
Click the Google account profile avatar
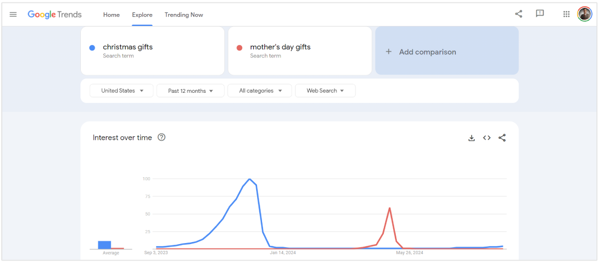tap(585, 14)
